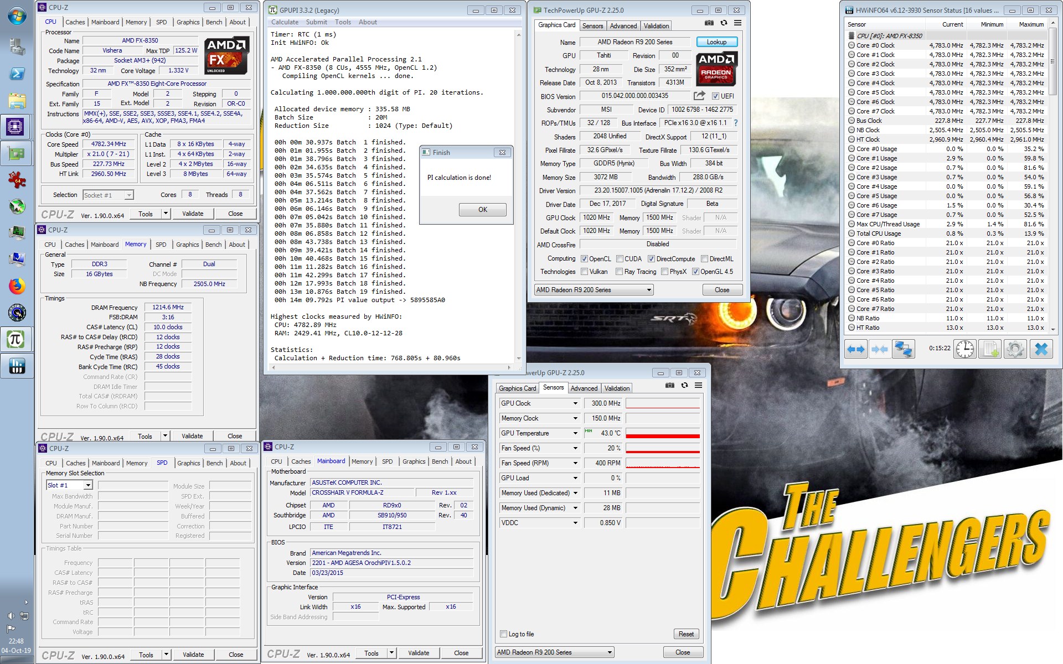Switch to HWiNFO via its taskbar icon

(x=16, y=366)
